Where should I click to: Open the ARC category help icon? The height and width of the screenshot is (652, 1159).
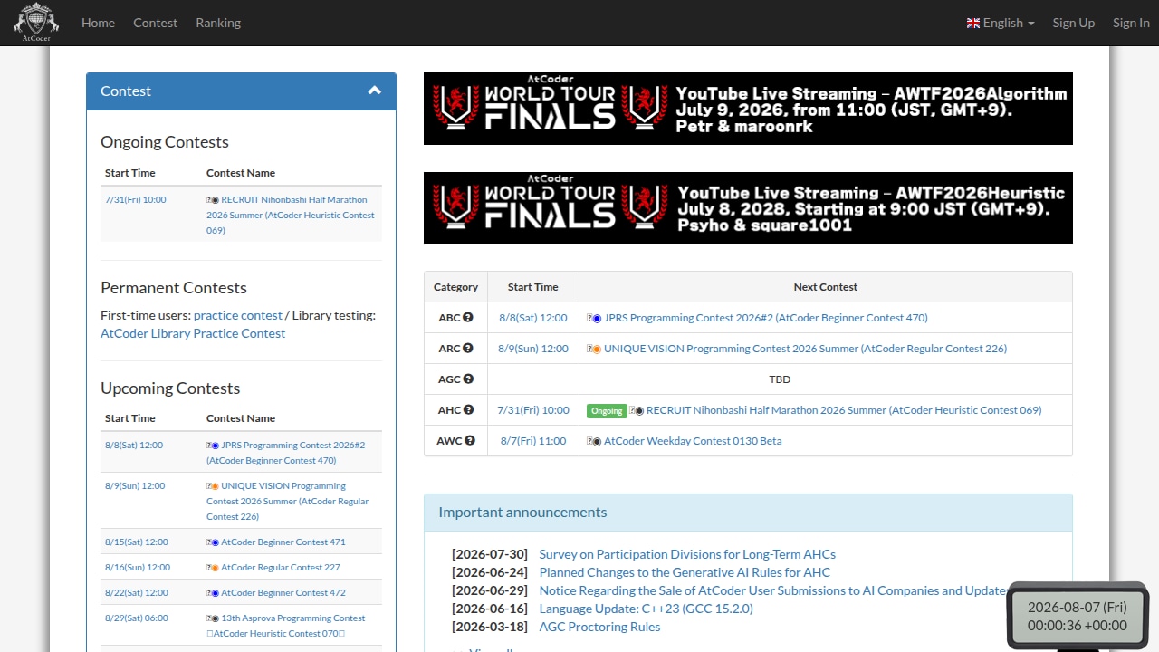[x=468, y=349]
